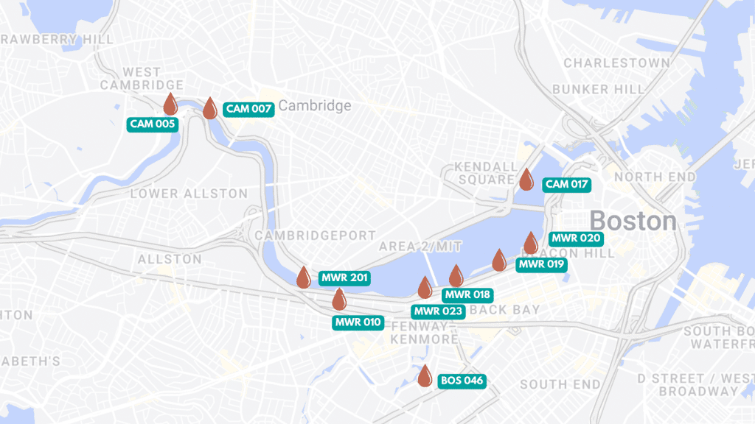Click the droplet marker beside CAM 007

coord(210,107)
